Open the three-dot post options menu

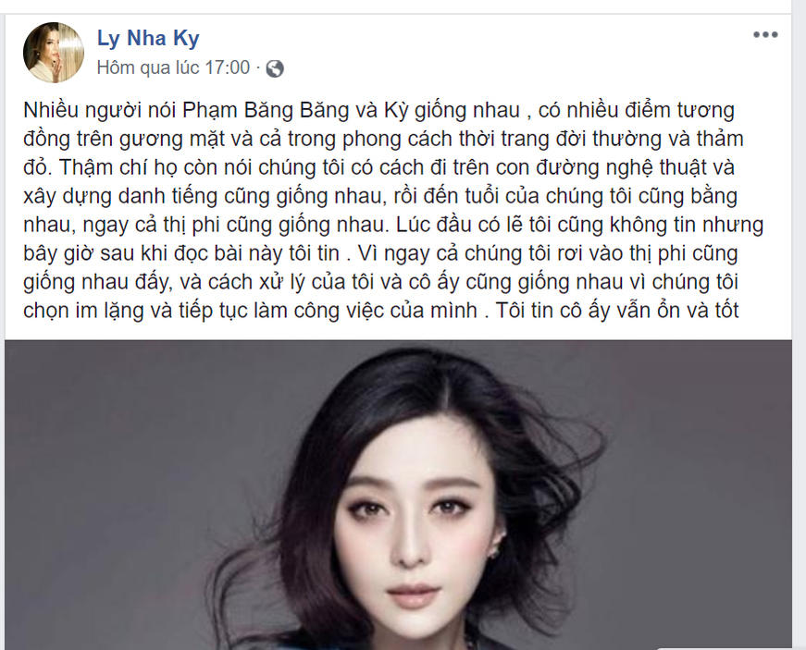point(765,35)
